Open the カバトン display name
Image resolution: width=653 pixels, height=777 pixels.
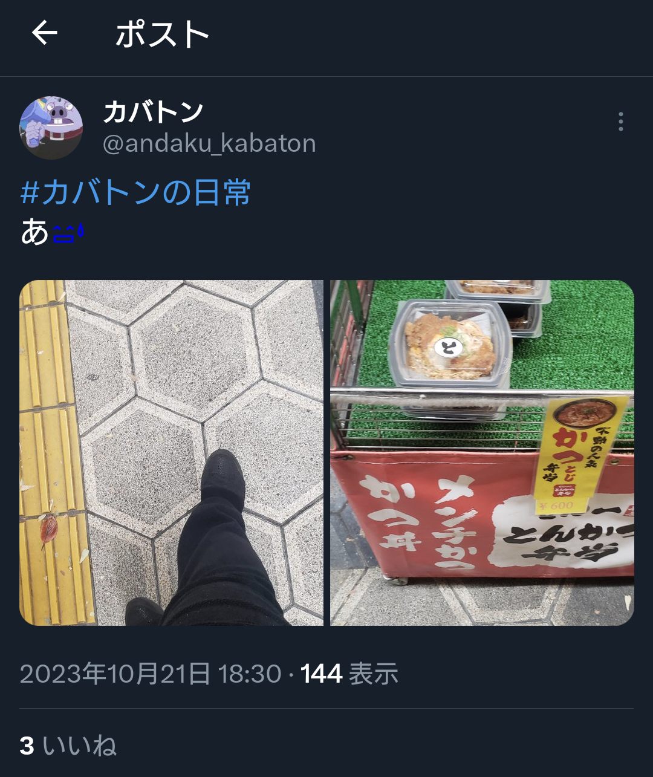point(154,112)
